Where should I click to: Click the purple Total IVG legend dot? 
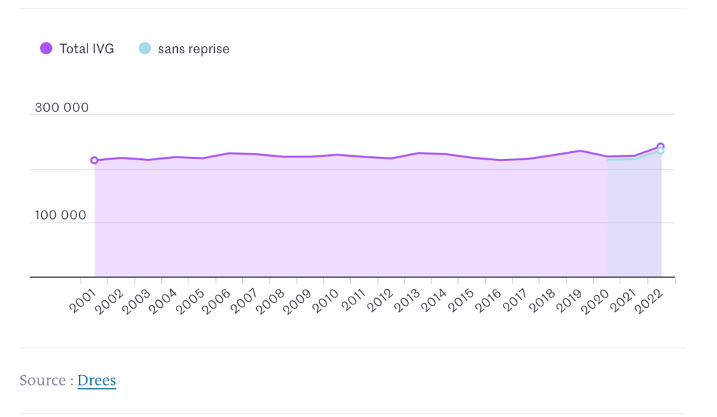click(x=46, y=48)
